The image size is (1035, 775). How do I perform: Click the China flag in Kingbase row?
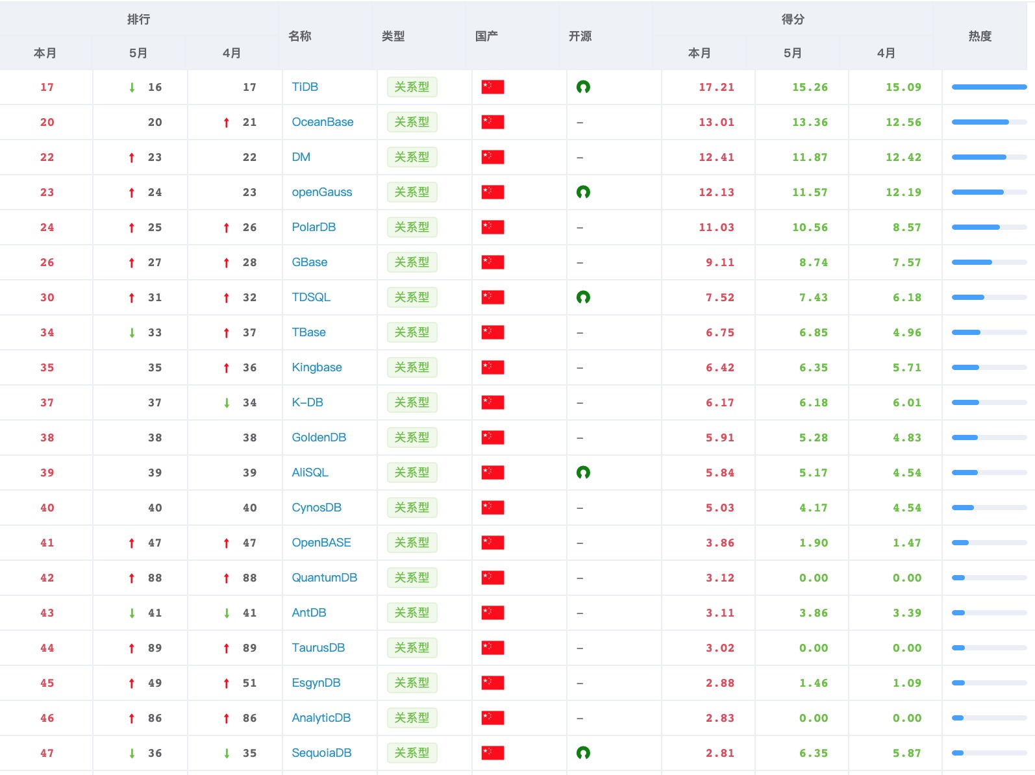493,367
